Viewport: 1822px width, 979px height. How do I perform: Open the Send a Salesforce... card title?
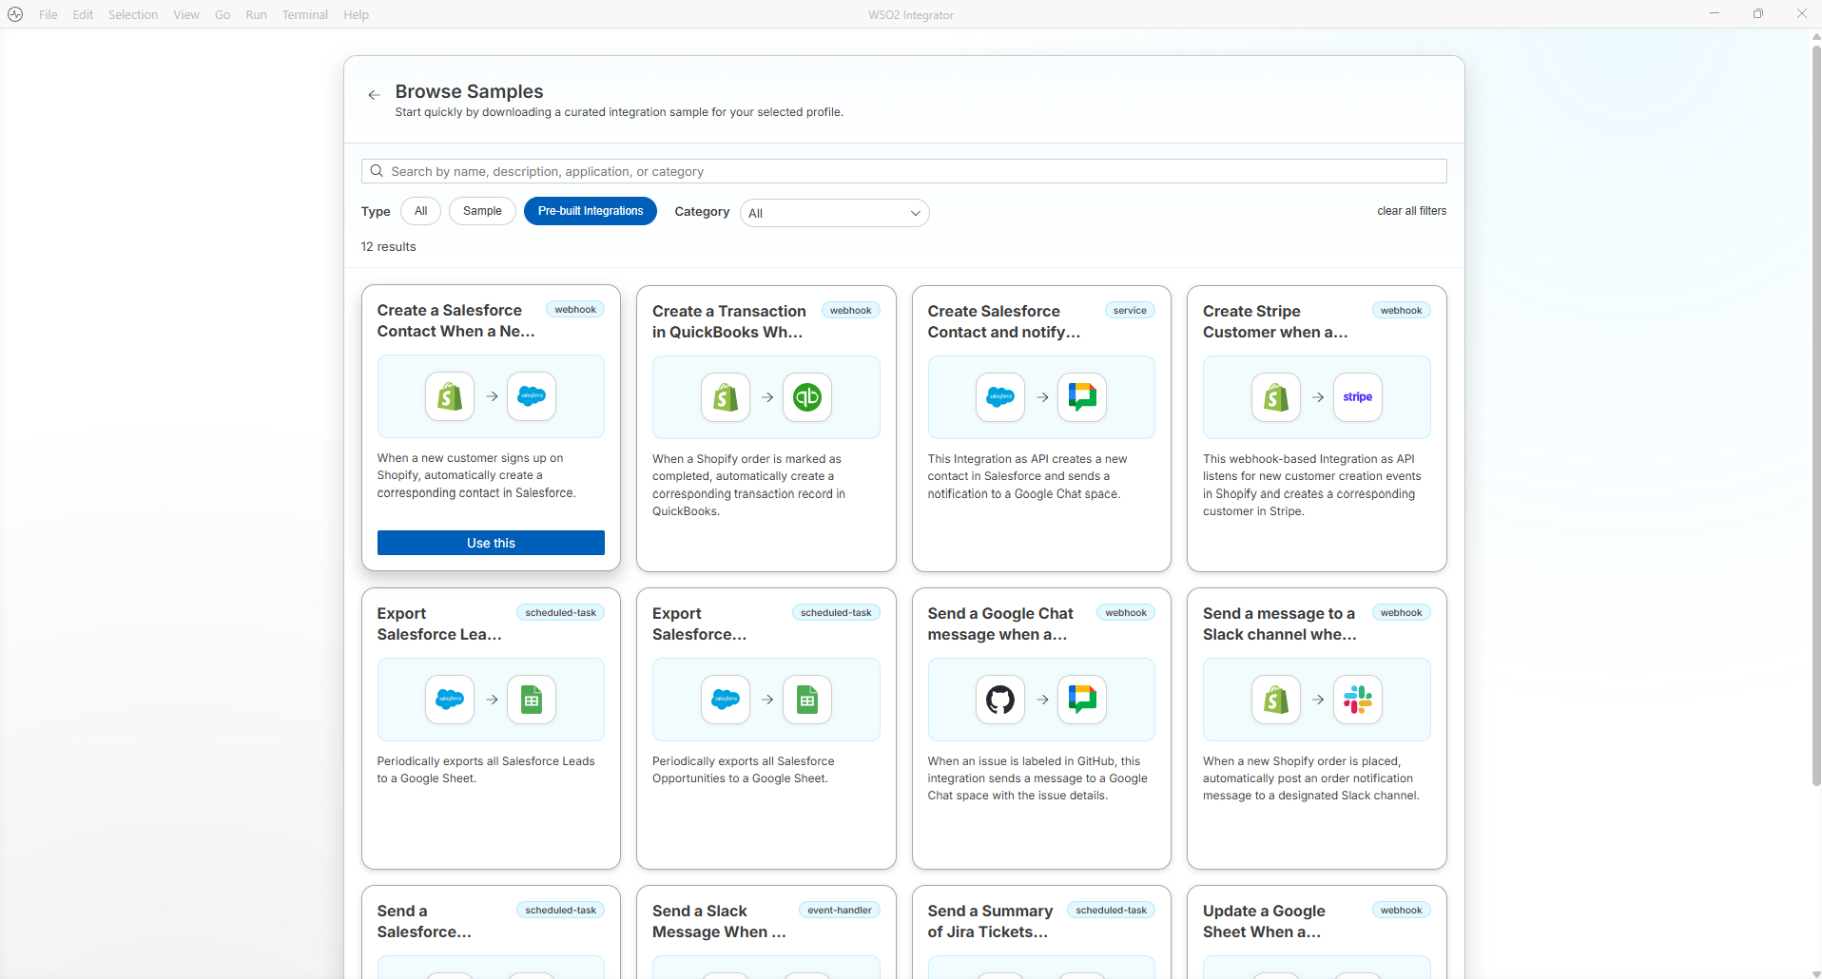[424, 921]
